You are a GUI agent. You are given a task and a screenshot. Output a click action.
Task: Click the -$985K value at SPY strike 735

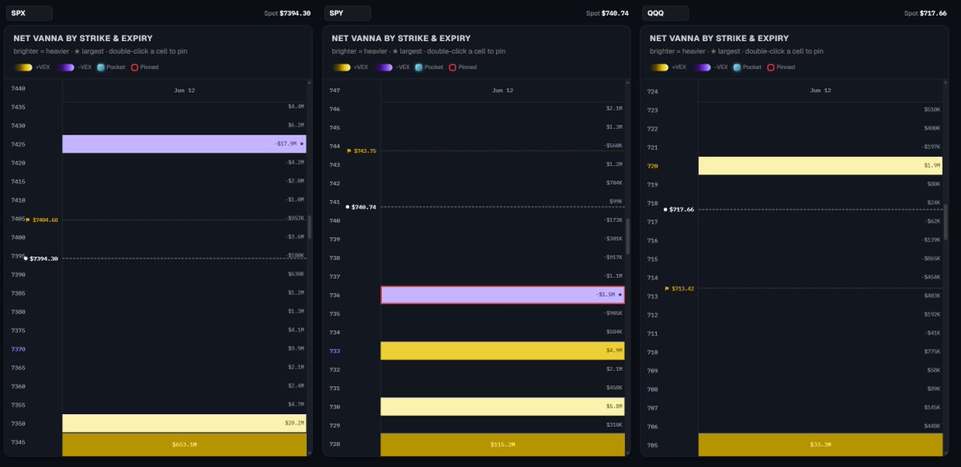point(612,313)
